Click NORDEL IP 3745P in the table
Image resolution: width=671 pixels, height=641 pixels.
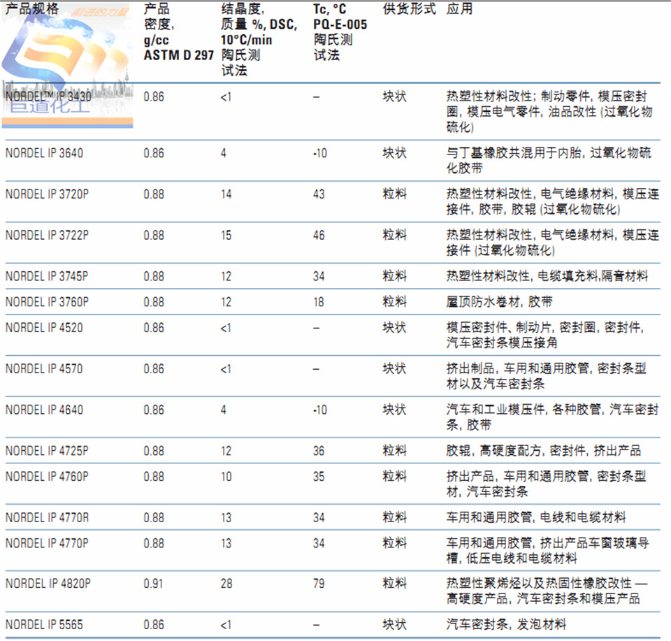(47, 276)
